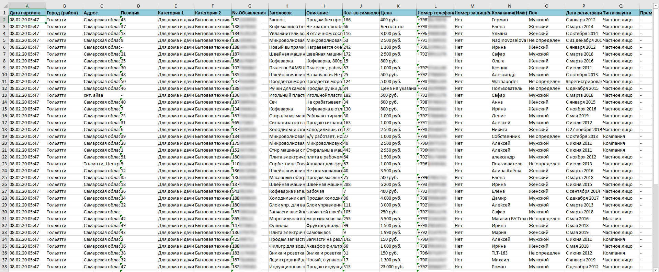Screen dimensions: 659x272
Task: Select the 'Тольятти, Центр' address cell
Action: [x=101, y=164]
